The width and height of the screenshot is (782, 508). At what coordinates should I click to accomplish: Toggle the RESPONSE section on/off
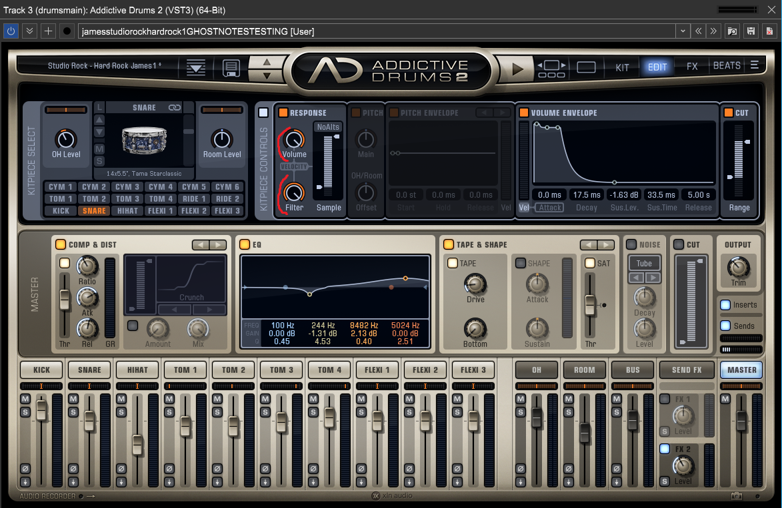click(283, 113)
